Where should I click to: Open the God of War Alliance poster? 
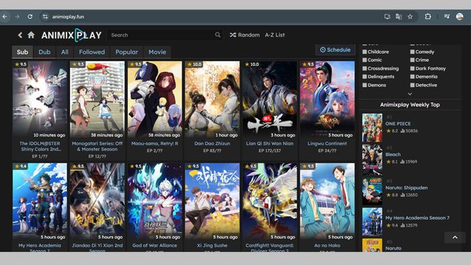[x=155, y=202]
